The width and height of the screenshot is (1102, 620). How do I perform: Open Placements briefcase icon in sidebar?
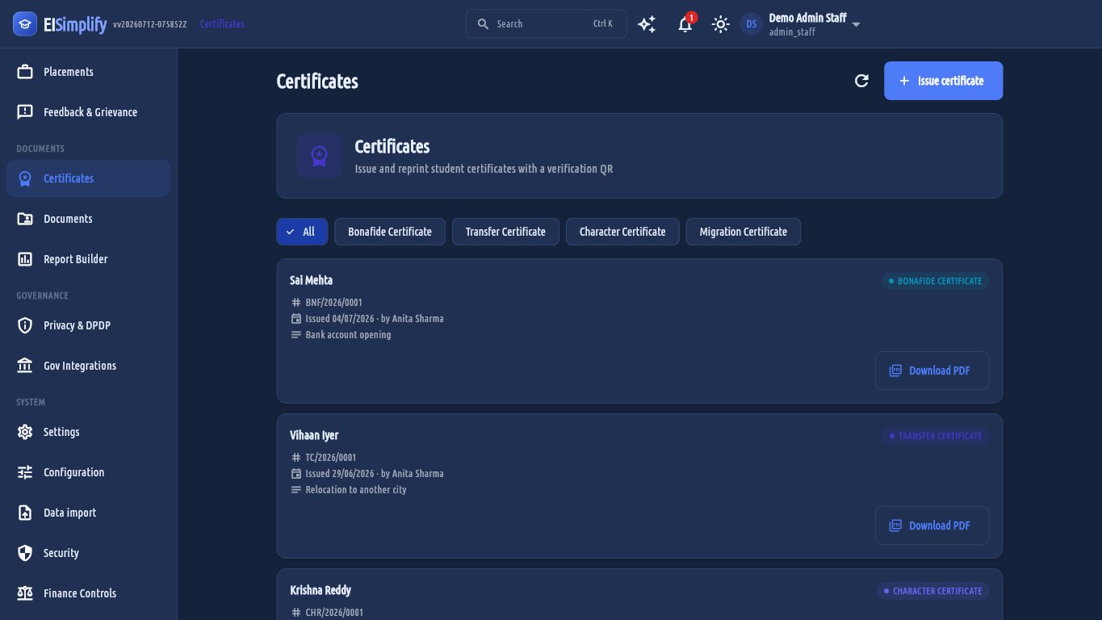pyautogui.click(x=25, y=72)
